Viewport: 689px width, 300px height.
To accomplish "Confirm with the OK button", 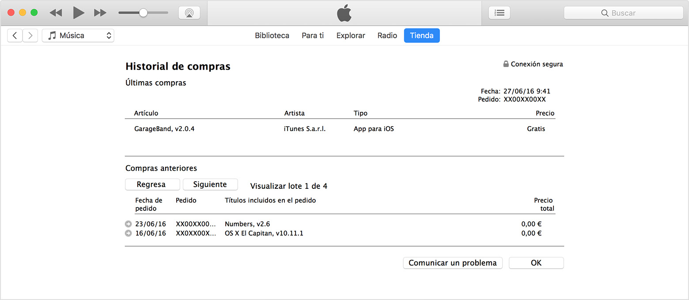I will coord(536,263).
